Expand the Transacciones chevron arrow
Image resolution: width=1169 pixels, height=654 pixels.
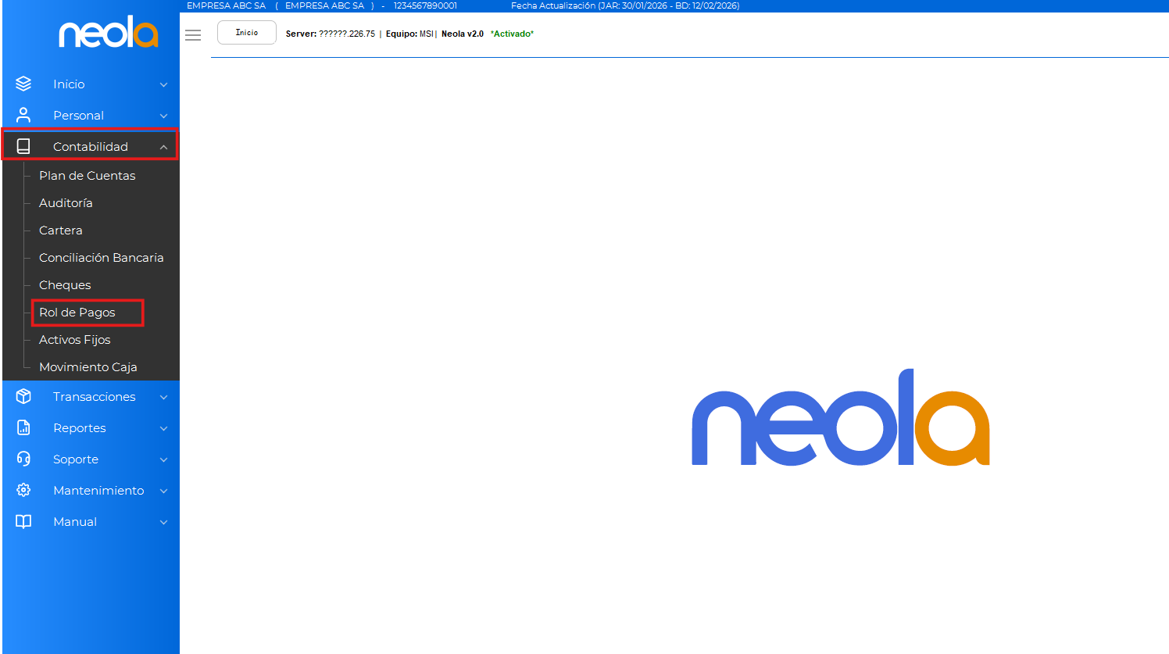tap(163, 397)
